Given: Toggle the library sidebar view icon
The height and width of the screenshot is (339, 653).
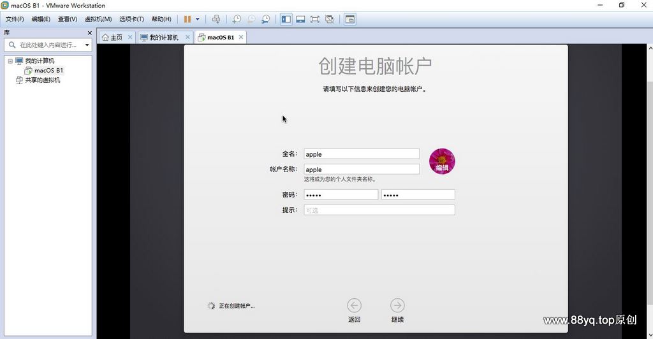Looking at the screenshot, I should click(x=286, y=19).
